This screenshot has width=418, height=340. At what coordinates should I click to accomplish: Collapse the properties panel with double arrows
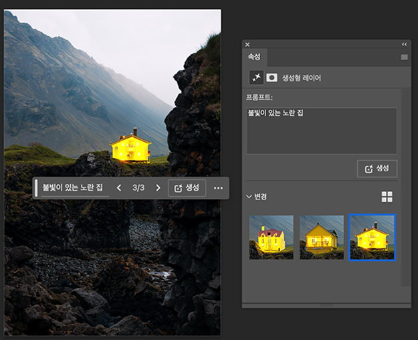[405, 44]
